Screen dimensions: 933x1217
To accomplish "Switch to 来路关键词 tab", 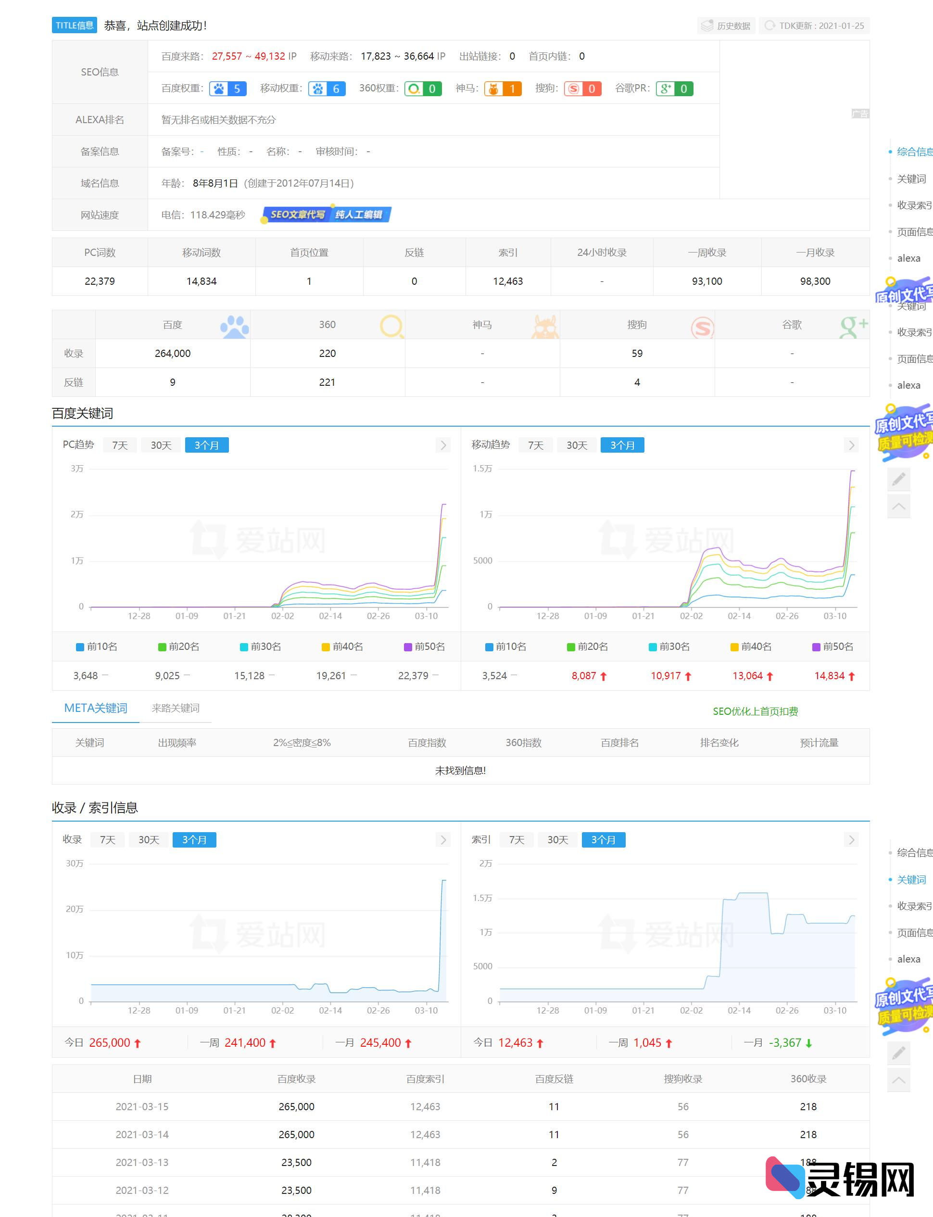I will (176, 708).
